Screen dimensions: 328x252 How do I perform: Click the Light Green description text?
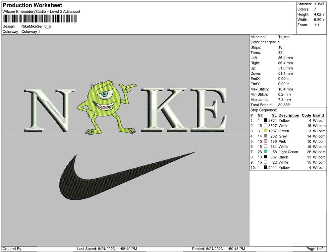tap(288, 152)
